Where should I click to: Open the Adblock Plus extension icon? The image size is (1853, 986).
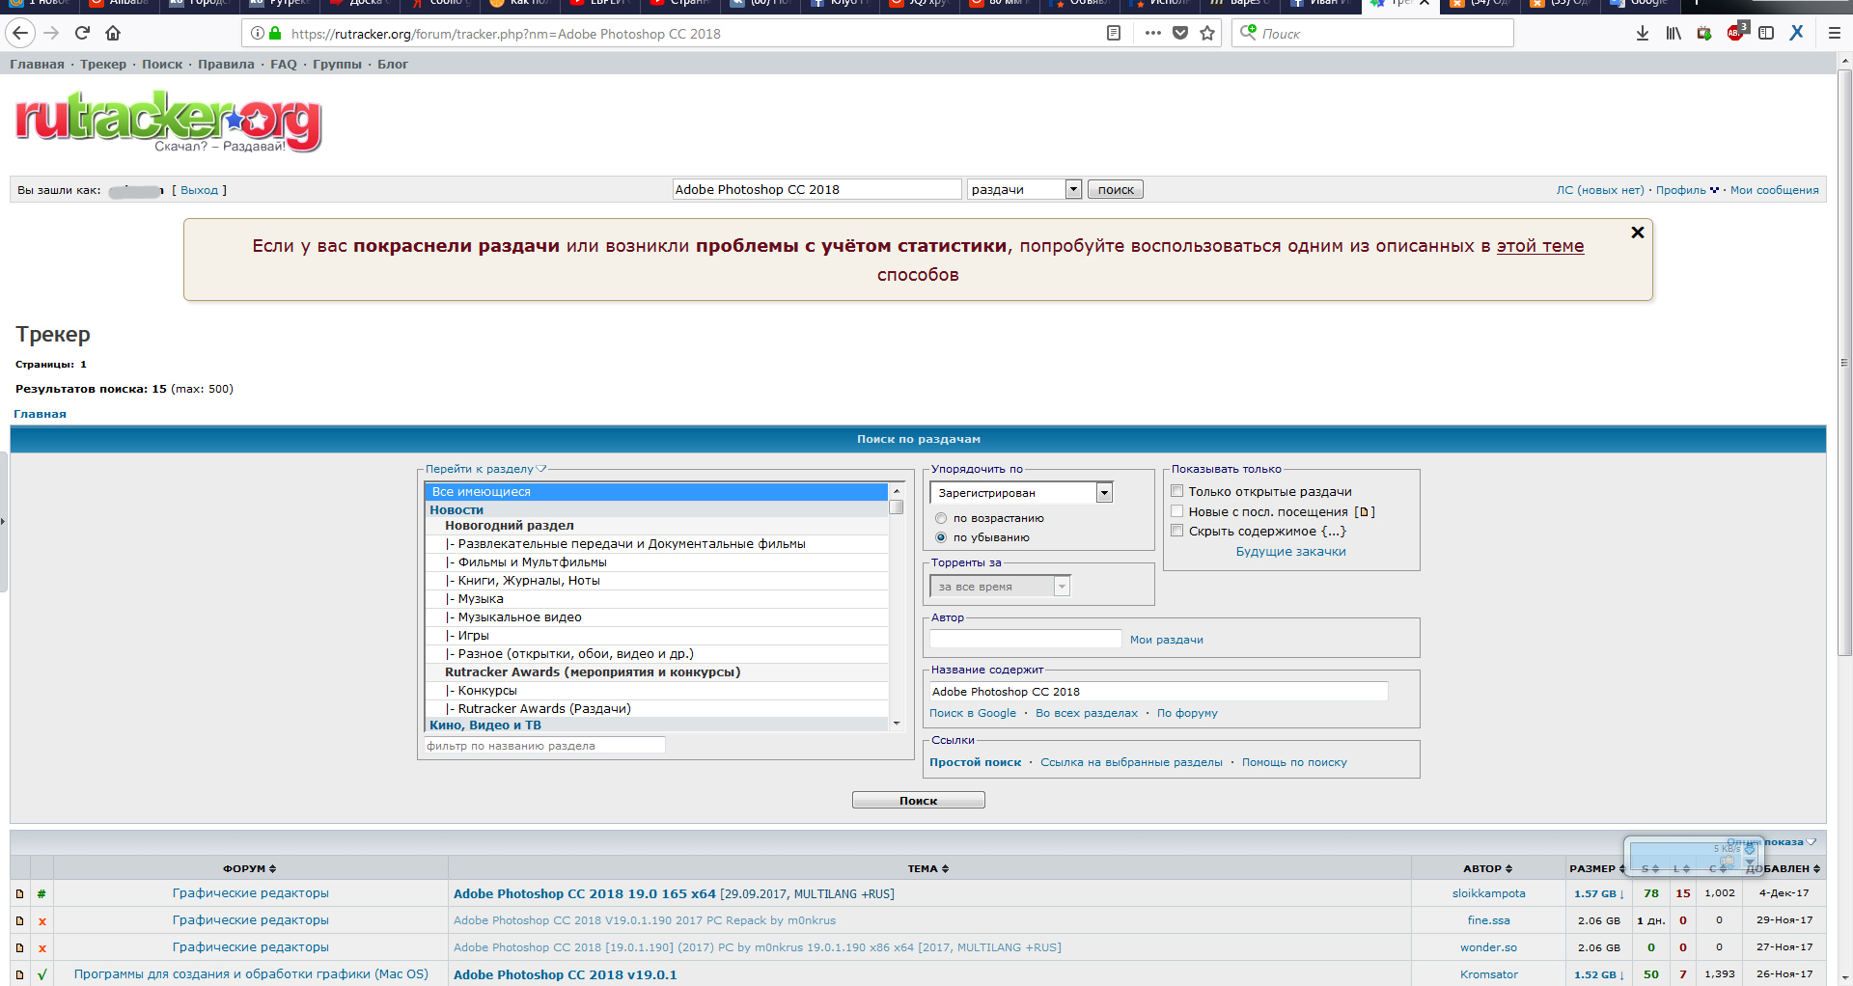1735,33
